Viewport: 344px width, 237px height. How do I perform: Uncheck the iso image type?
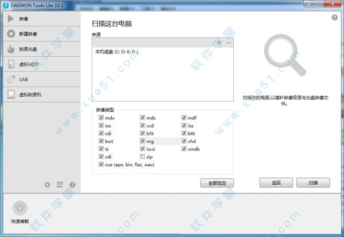[101, 126]
